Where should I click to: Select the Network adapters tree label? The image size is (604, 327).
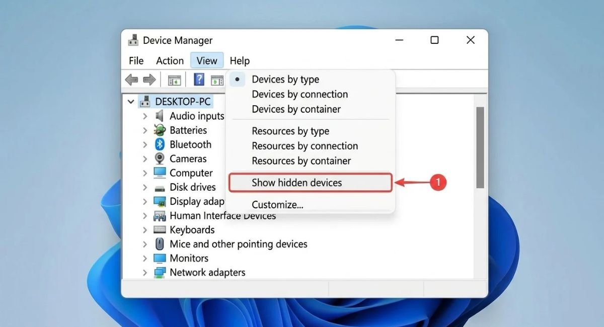click(207, 272)
